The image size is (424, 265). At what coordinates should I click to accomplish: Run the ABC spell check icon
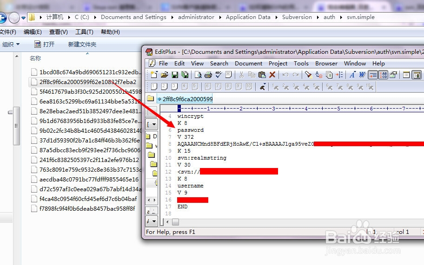pyautogui.click(x=219, y=74)
